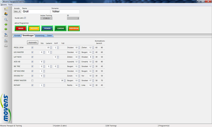Switch to the Auswertung tab
The image size is (212, 127).
pos(40,35)
